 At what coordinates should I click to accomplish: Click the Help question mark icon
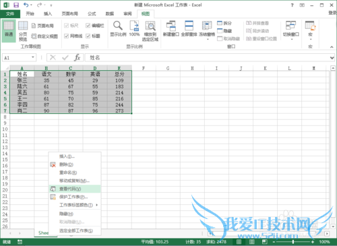(292, 5)
